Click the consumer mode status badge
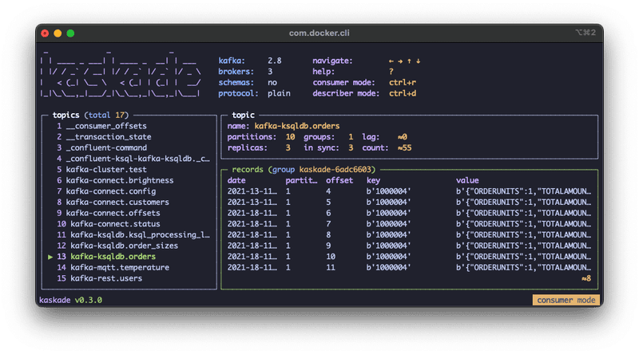The width and height of the screenshot is (639, 354). click(566, 301)
